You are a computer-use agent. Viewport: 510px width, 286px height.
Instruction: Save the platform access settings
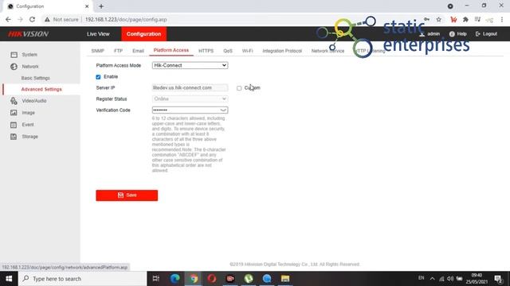(x=127, y=195)
